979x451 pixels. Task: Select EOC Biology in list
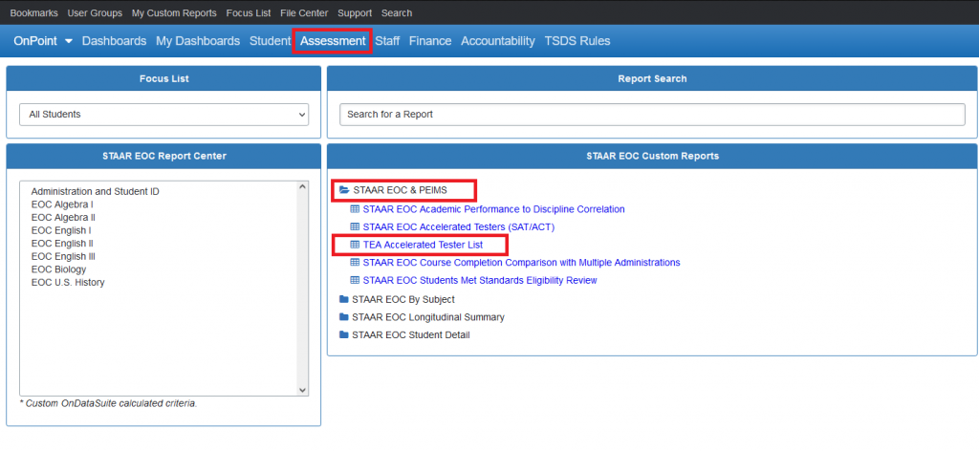pos(58,269)
